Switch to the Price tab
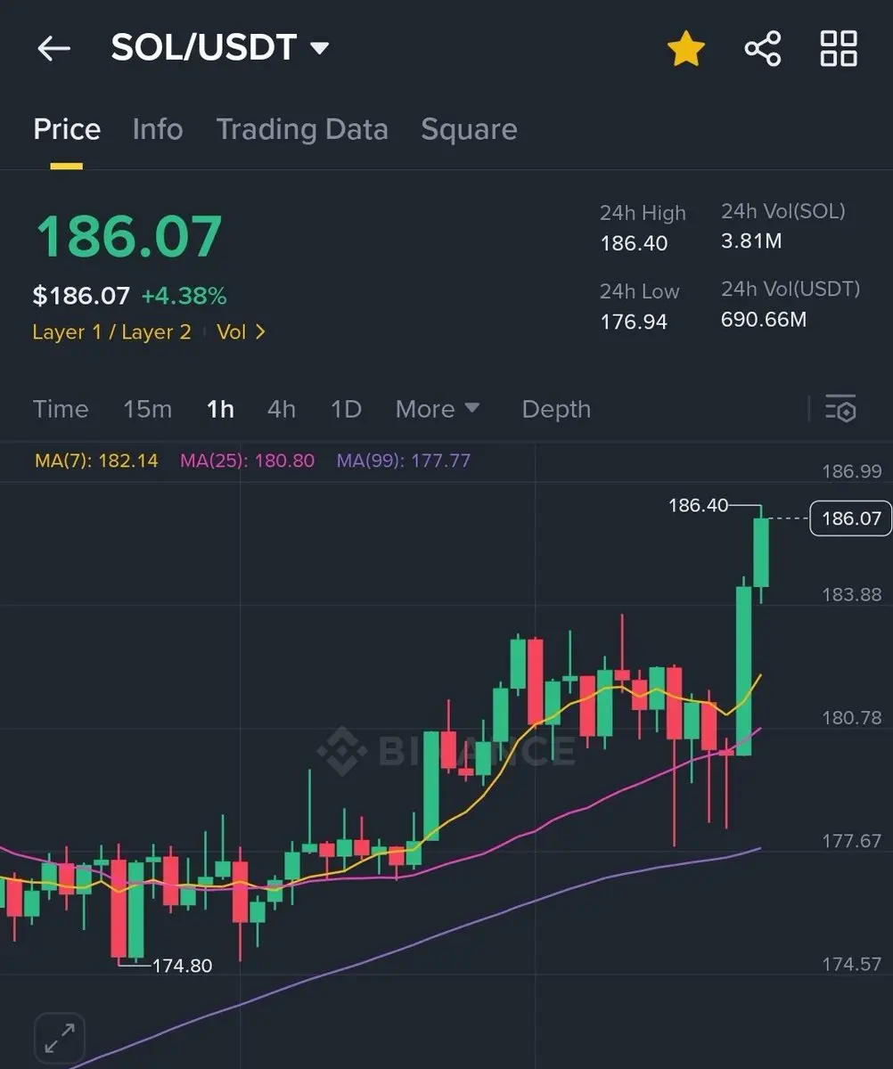The width and height of the screenshot is (893, 1069). click(x=67, y=129)
